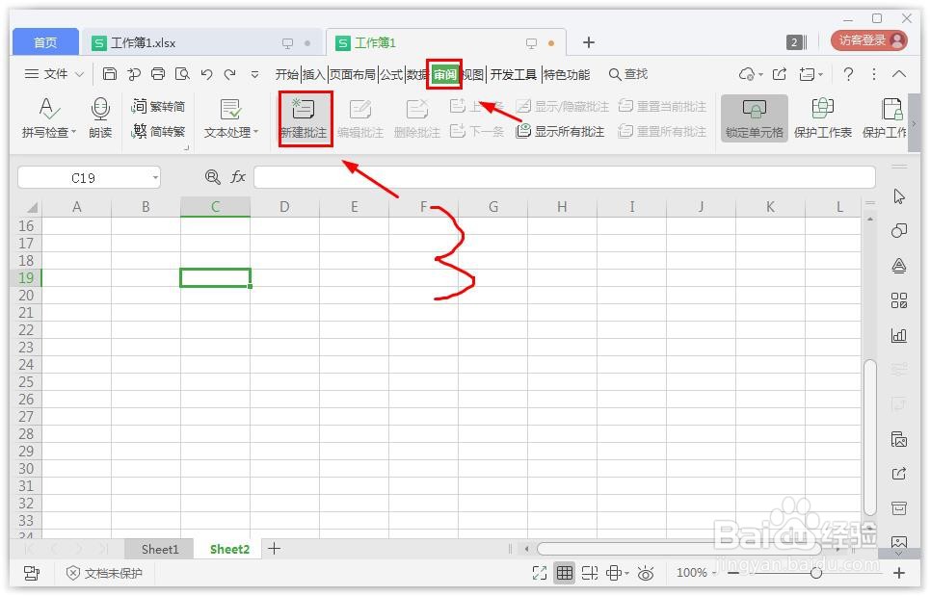Image resolution: width=930 pixels, height=596 pixels.
Task: Switch to page break preview view
Action: click(590, 573)
